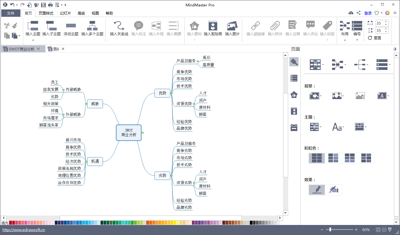Open the Paste options dropdown arrow

19,36
